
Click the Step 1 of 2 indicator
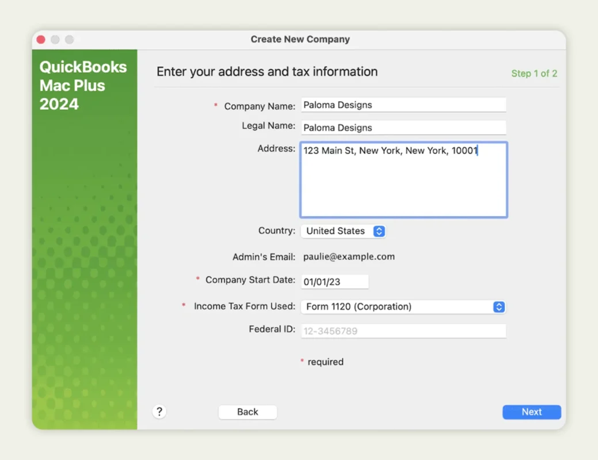click(x=534, y=73)
